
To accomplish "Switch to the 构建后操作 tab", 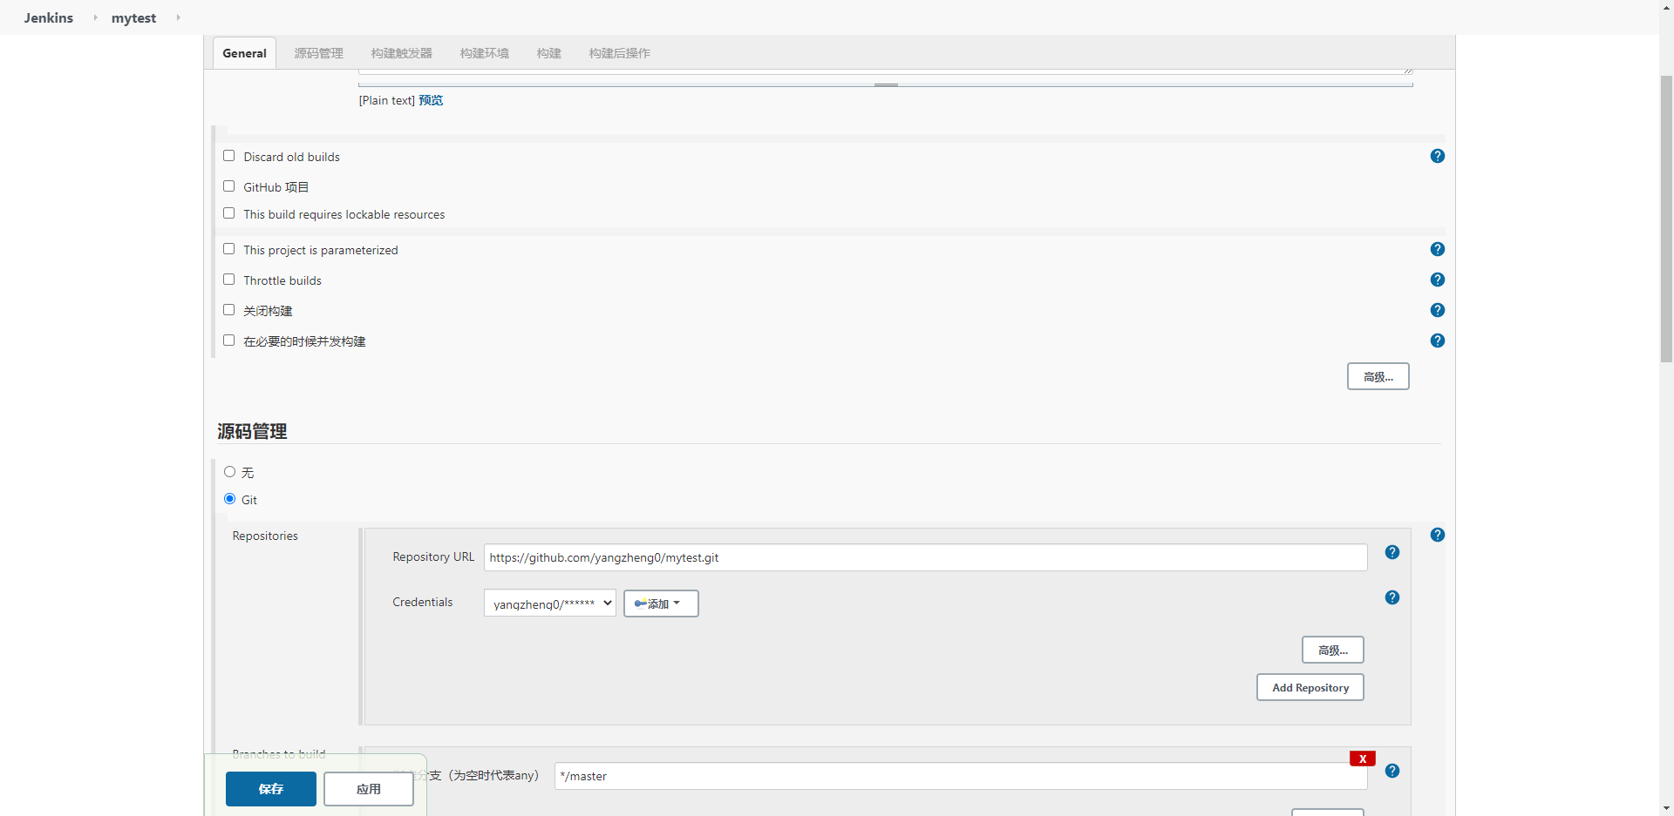I will [x=619, y=52].
